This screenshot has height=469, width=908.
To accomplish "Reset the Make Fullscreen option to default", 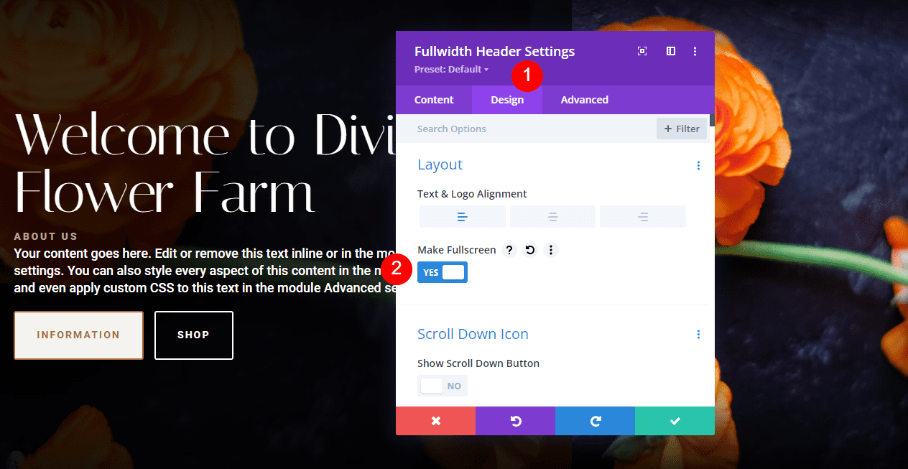I will pyautogui.click(x=530, y=249).
